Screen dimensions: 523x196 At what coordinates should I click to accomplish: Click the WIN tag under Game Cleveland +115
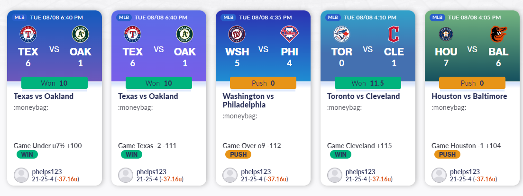pyautogui.click(x=340, y=154)
